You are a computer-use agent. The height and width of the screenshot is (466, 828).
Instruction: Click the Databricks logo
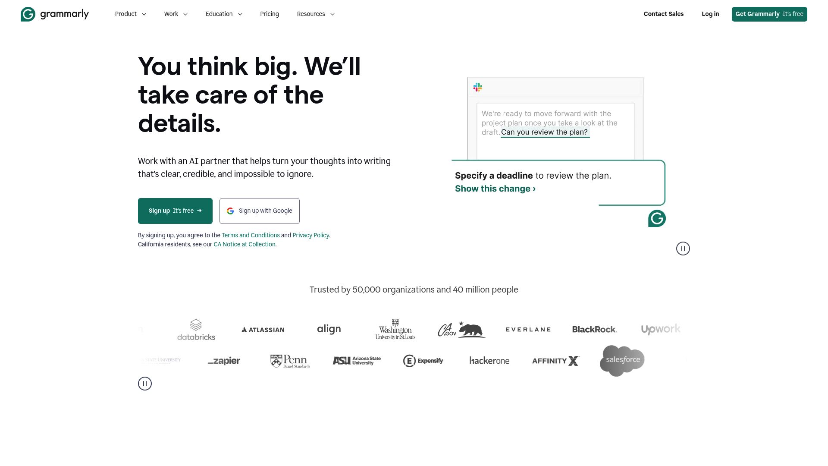(196, 329)
